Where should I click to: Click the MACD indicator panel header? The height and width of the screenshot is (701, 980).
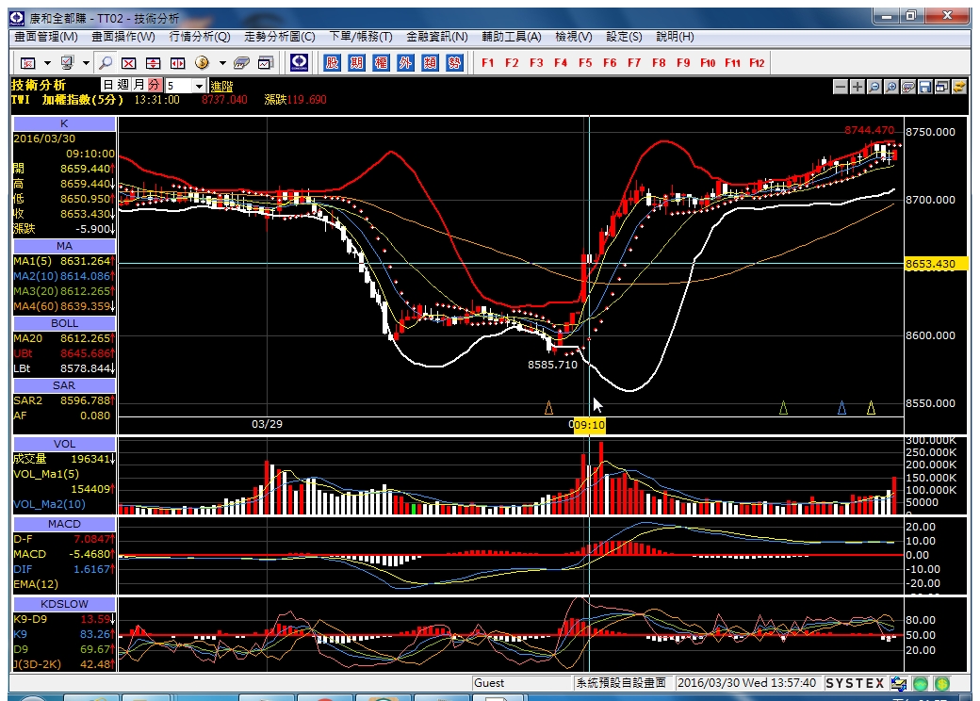pos(64,524)
